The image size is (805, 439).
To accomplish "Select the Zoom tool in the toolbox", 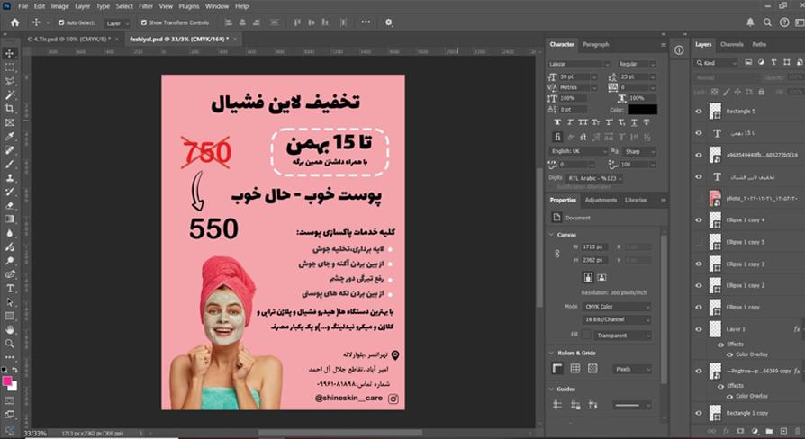I will click(10, 344).
